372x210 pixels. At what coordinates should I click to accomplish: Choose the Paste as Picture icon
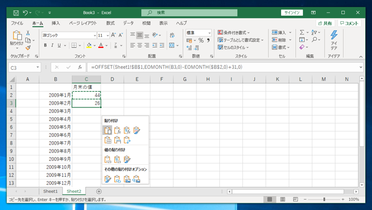[127, 179]
